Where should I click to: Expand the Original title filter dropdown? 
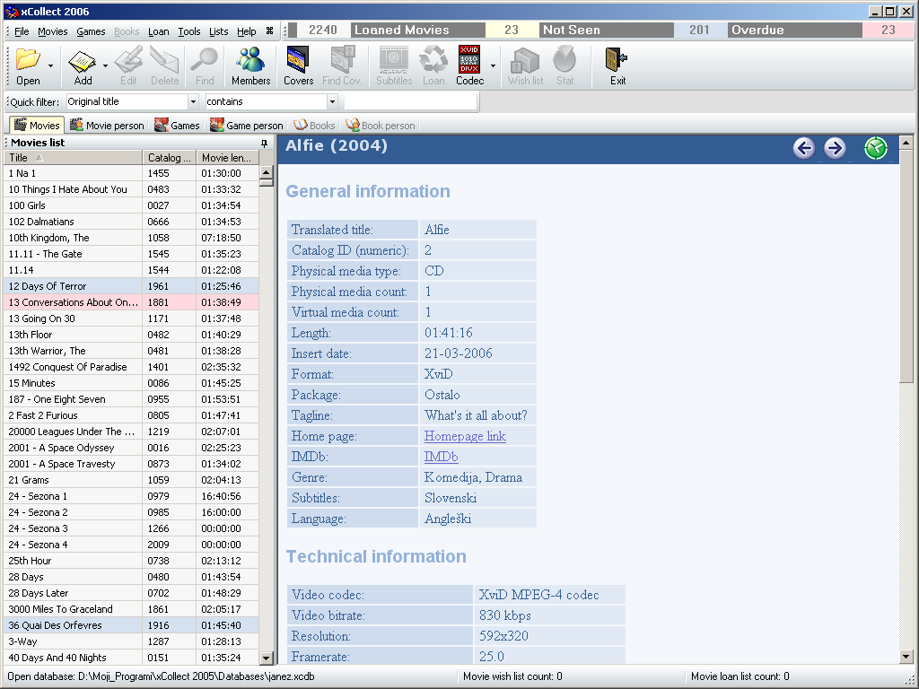pos(193,102)
